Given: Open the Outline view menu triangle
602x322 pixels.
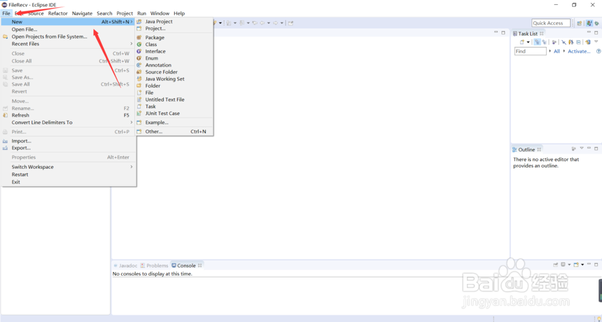Looking at the screenshot, I should pyautogui.click(x=582, y=148).
